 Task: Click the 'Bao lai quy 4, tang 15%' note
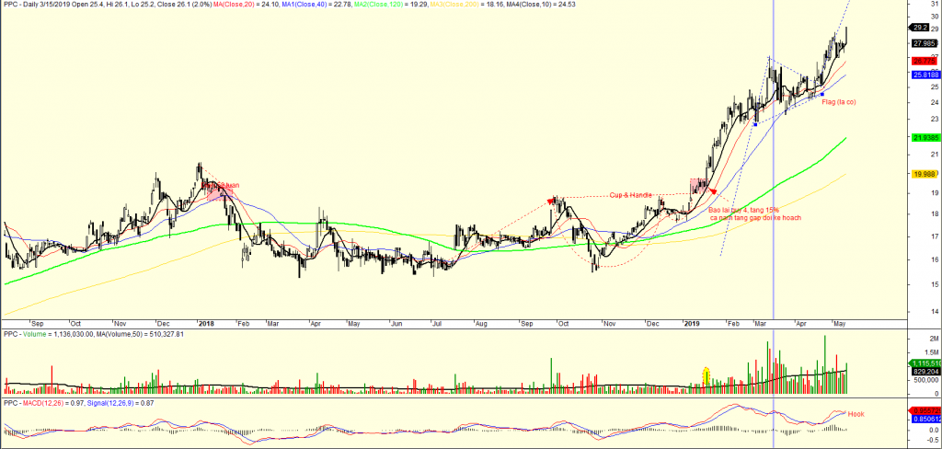pyautogui.click(x=748, y=211)
